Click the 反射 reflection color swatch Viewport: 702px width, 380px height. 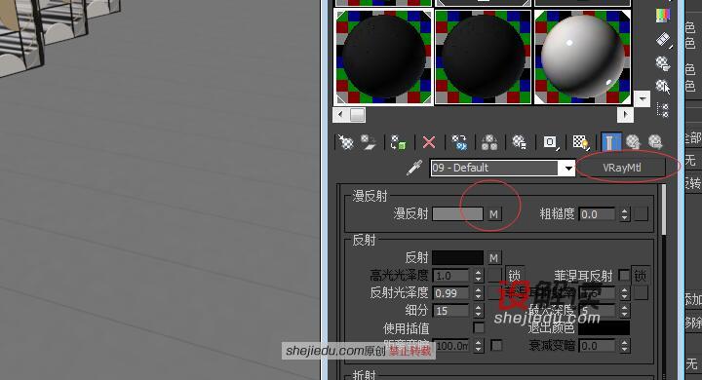tap(457, 257)
